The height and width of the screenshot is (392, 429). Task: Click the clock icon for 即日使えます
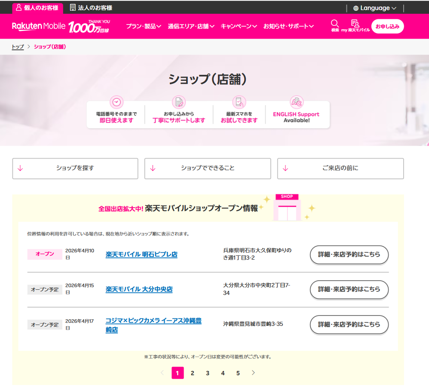tap(116, 102)
